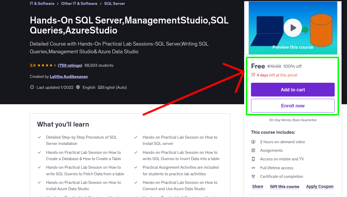
Task: Click checkmark beside SQL Server Installation item
Action: (39, 137)
